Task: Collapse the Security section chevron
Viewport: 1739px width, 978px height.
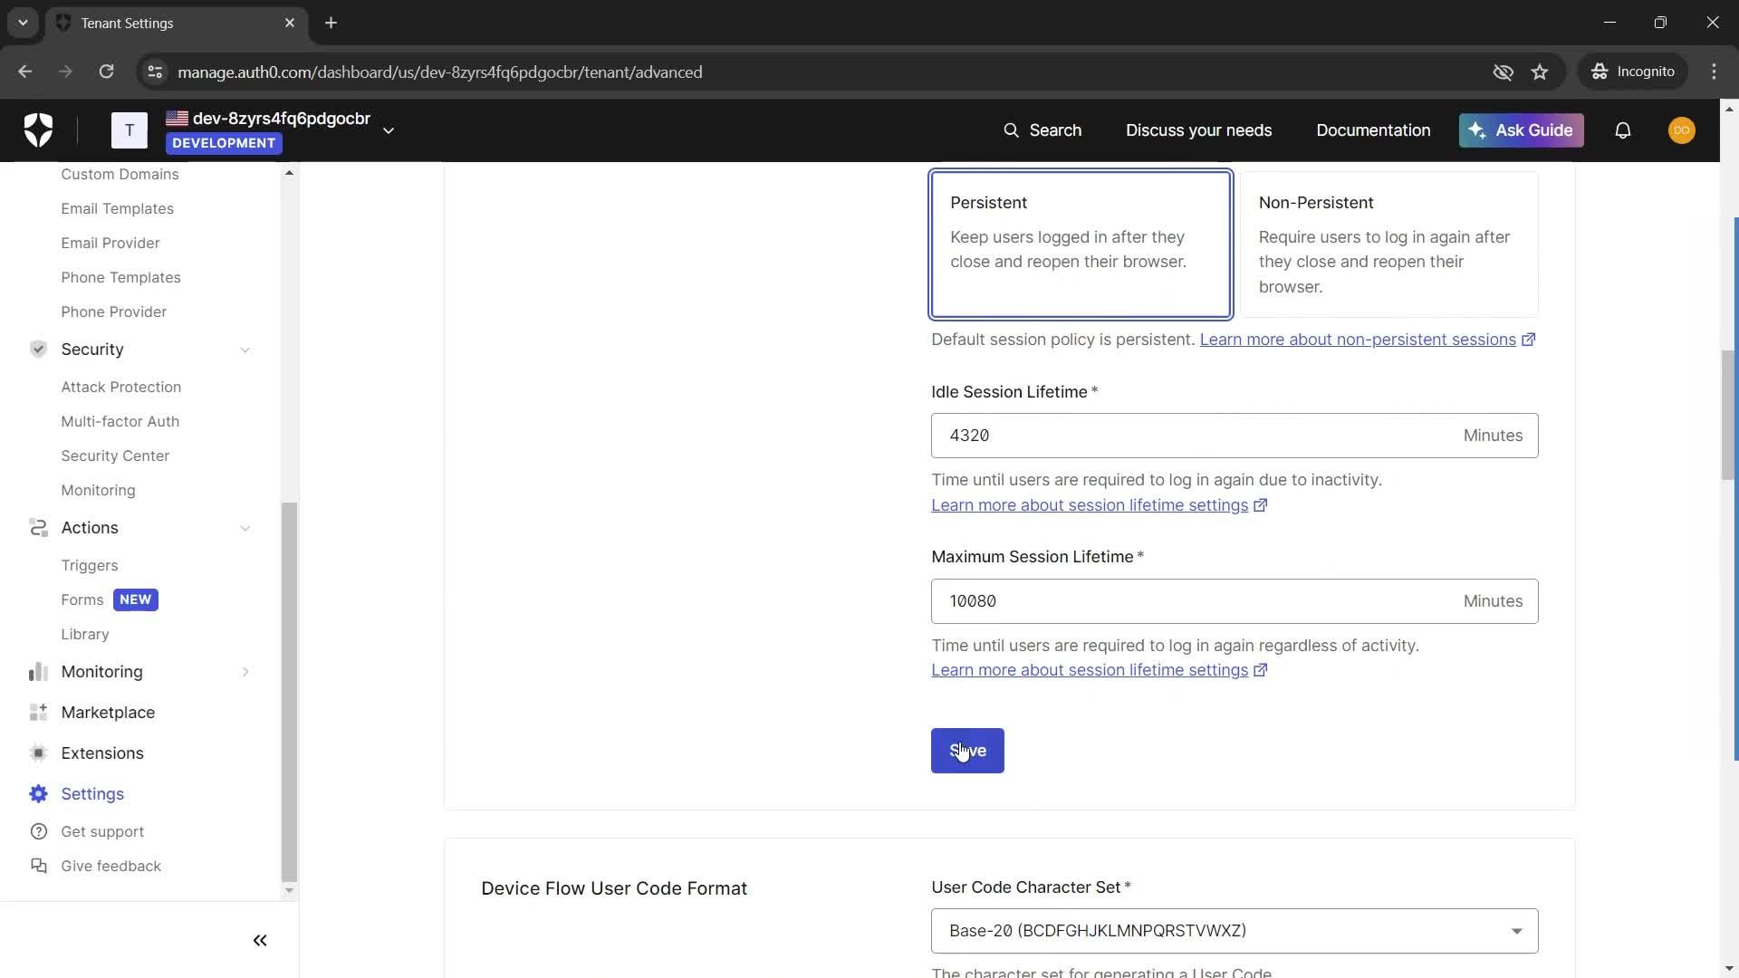Action: (x=245, y=350)
